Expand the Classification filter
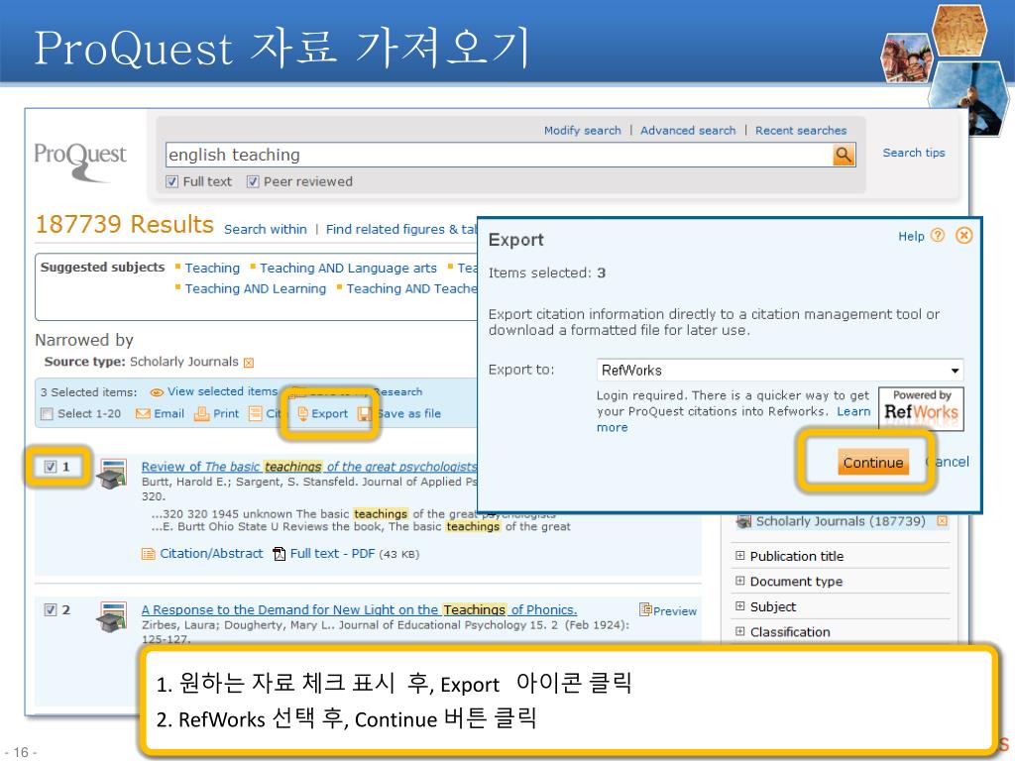 pyautogui.click(x=739, y=631)
